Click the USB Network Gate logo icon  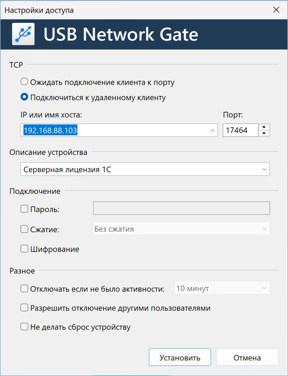click(23, 34)
